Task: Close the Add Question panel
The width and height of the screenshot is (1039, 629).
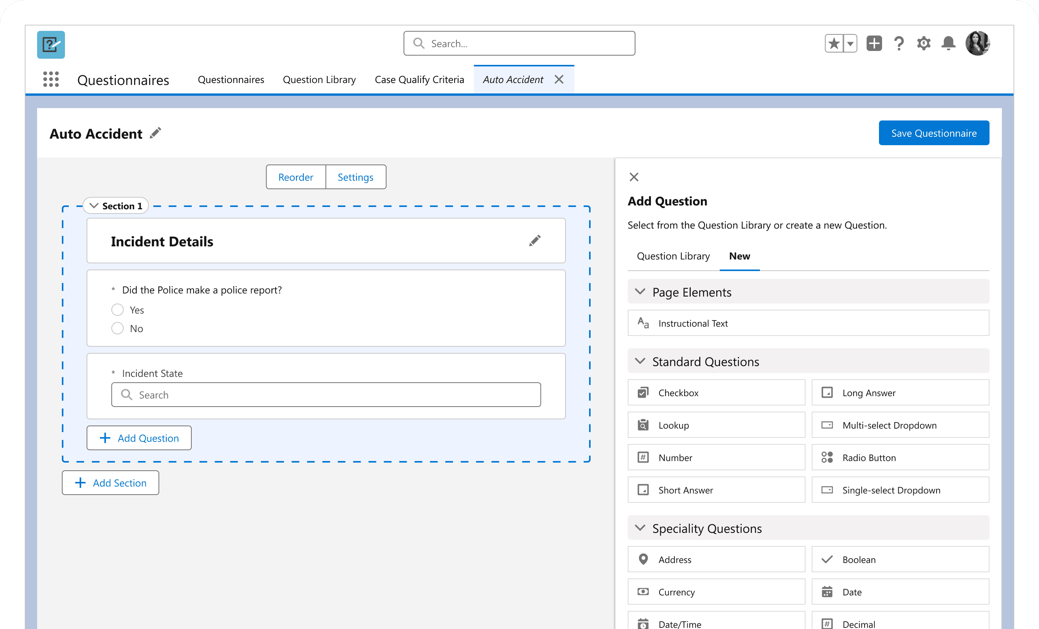Action: [x=634, y=177]
